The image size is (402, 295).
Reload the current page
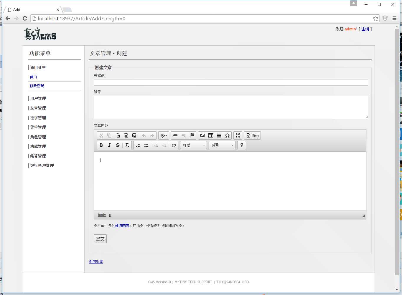click(x=25, y=18)
